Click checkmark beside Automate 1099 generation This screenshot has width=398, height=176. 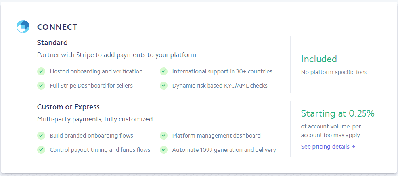163,150
